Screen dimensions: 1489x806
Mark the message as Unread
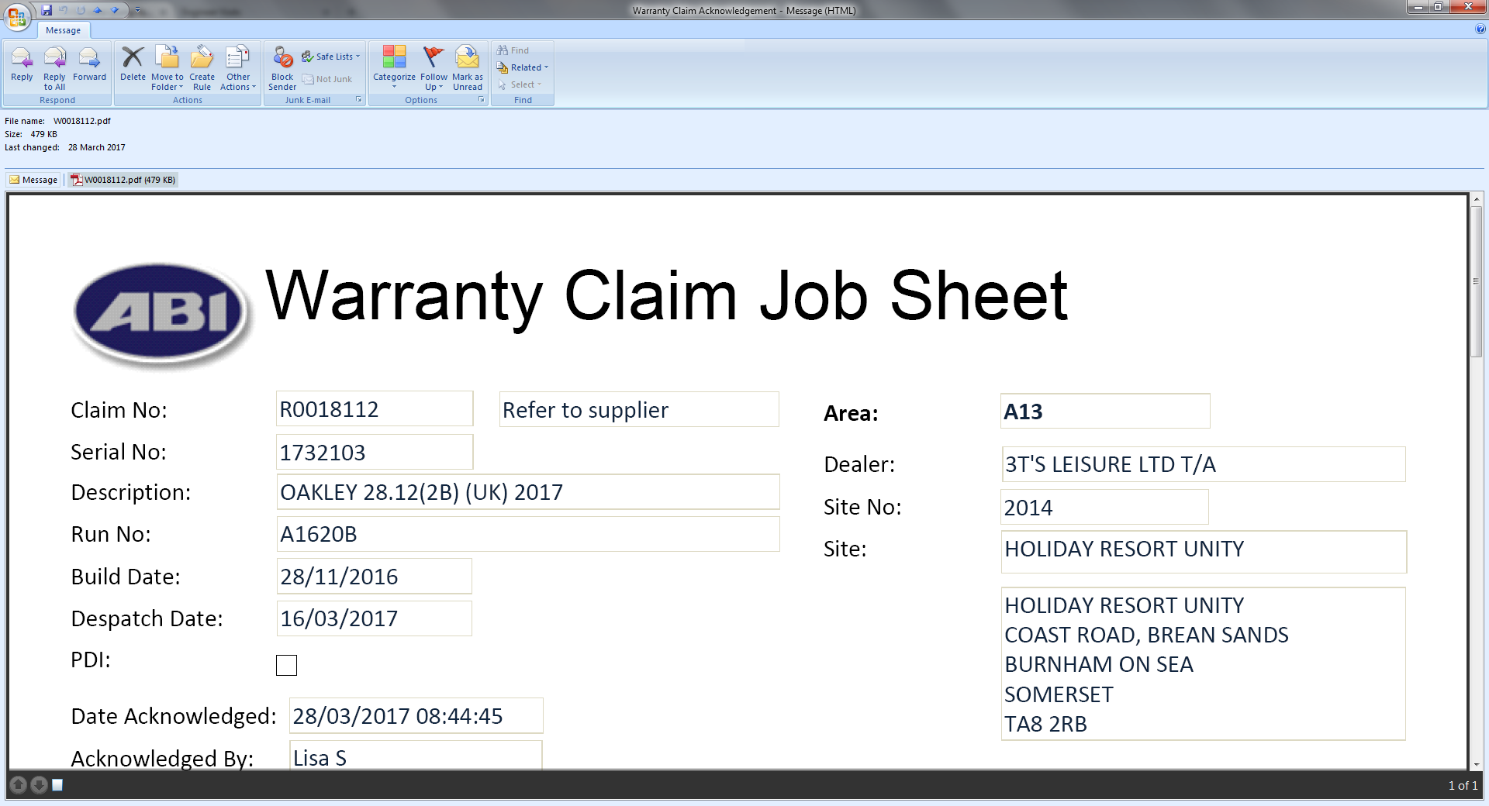[x=468, y=68]
